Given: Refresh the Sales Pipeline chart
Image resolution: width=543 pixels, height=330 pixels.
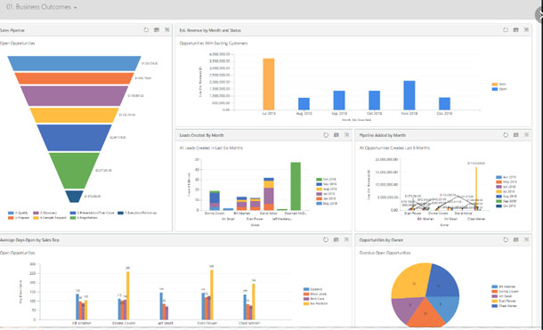Looking at the screenshot, I should click(x=146, y=30).
